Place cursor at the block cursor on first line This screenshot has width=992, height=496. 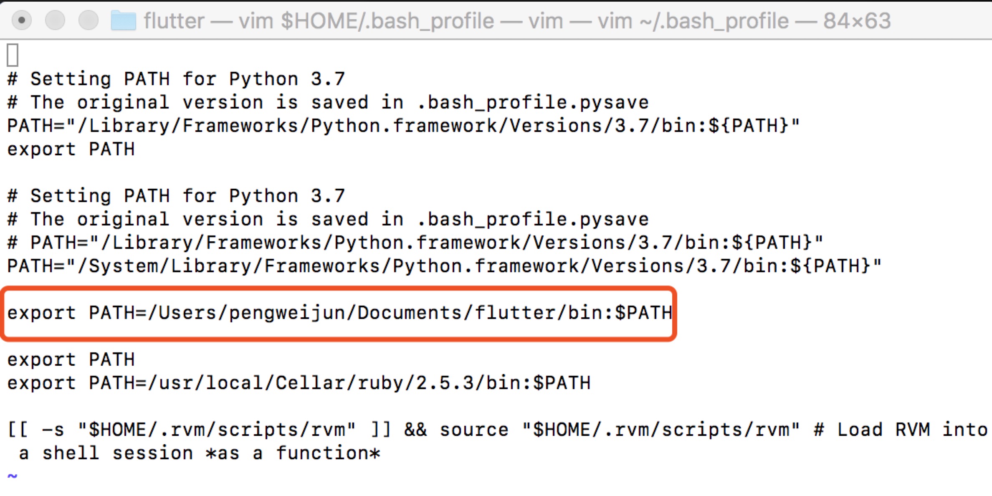coord(13,55)
